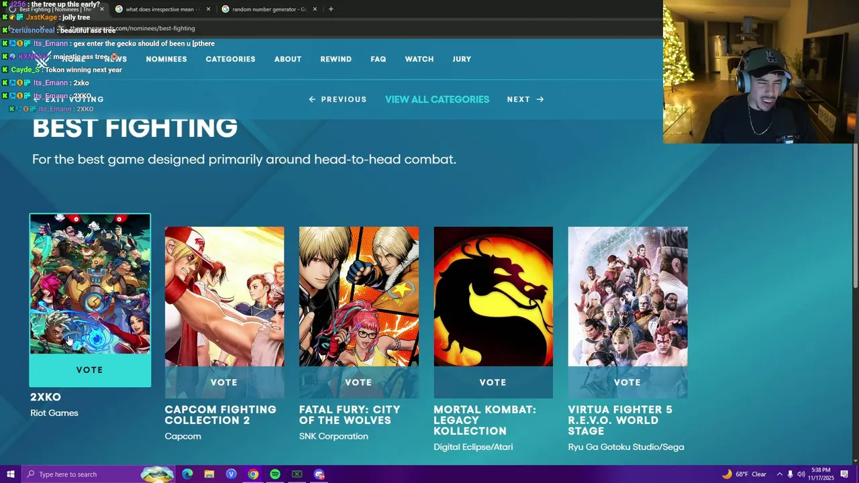
Task: Vote for 2XKO
Action: (90, 370)
